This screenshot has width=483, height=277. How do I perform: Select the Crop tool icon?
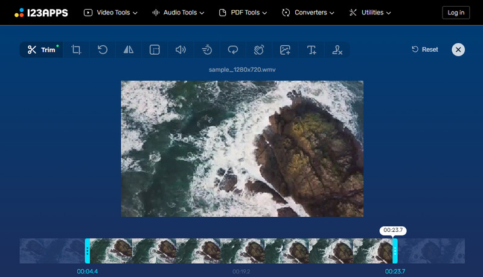[77, 50]
